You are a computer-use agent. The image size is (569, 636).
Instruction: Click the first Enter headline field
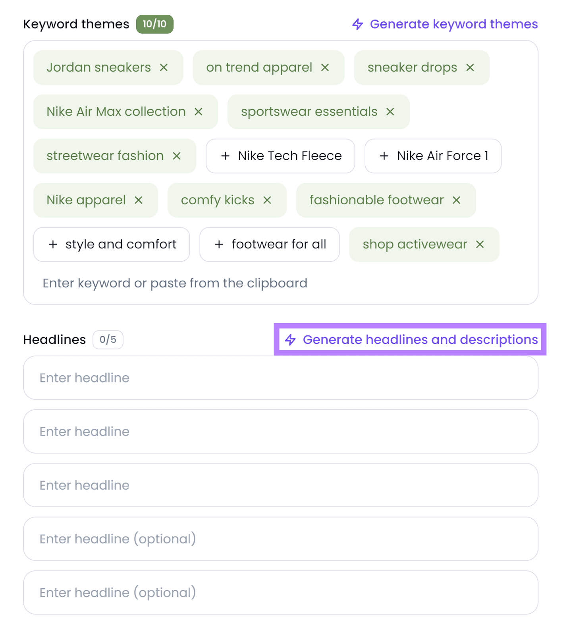280,378
